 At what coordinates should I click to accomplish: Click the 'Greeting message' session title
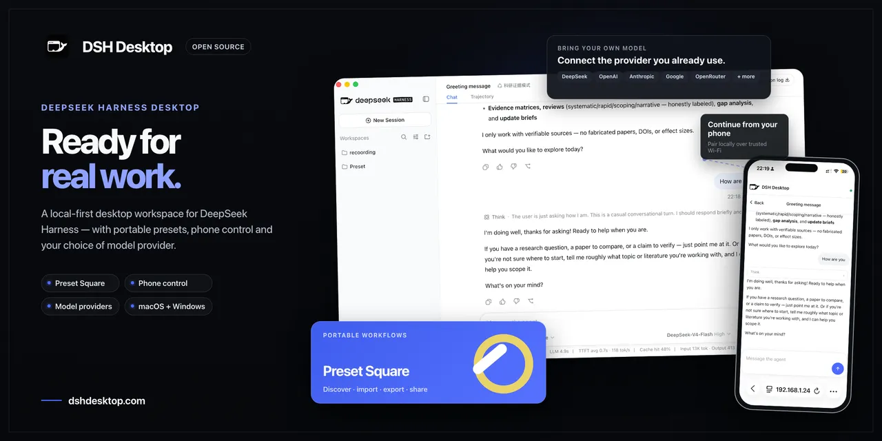pyautogui.click(x=469, y=86)
